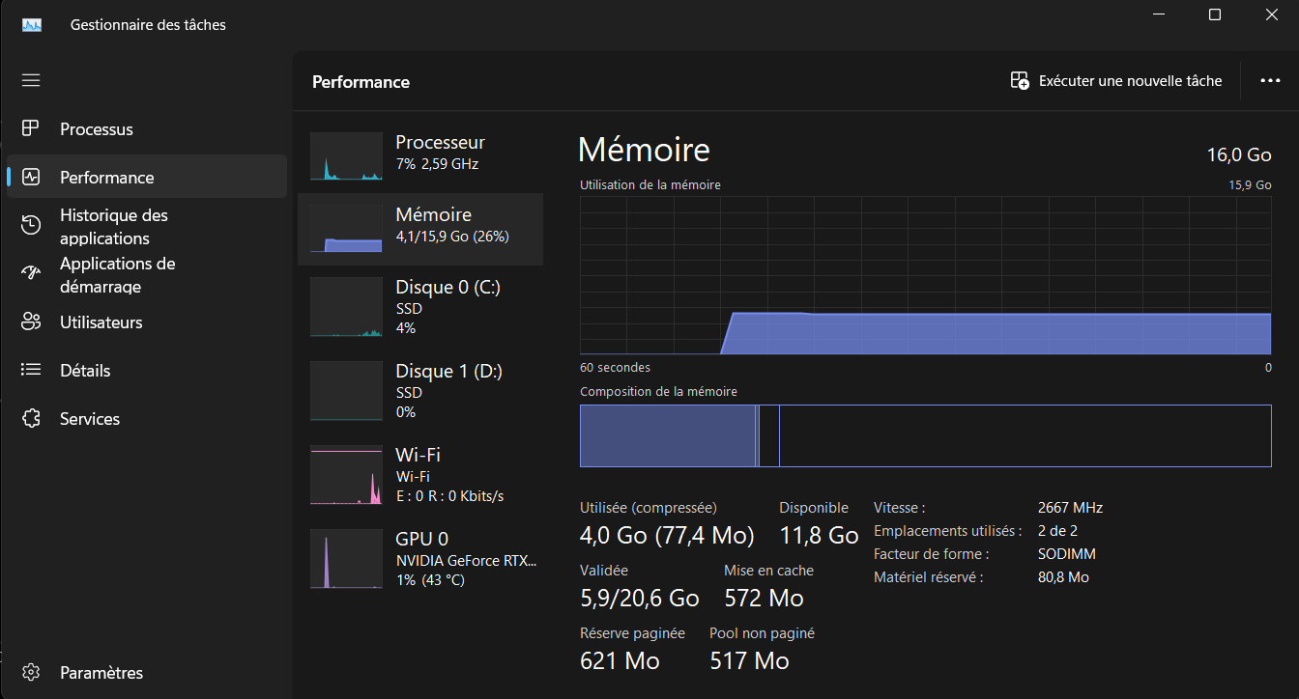The image size is (1299, 699).
Task: View Disque 1 (D:) thumbnail graph
Action: [x=346, y=391]
